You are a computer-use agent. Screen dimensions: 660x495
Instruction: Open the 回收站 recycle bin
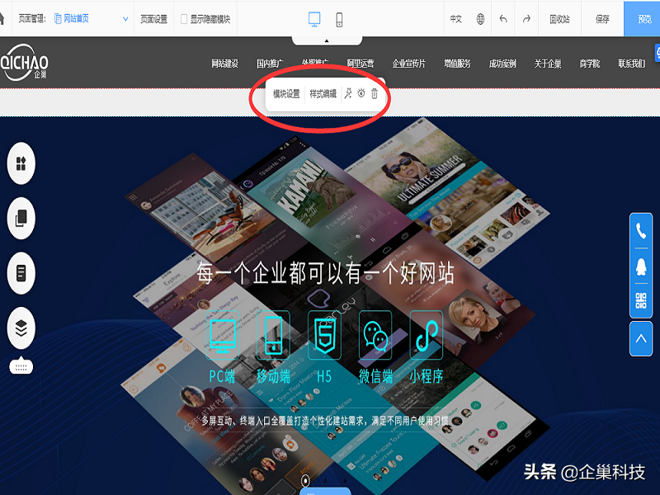559,19
